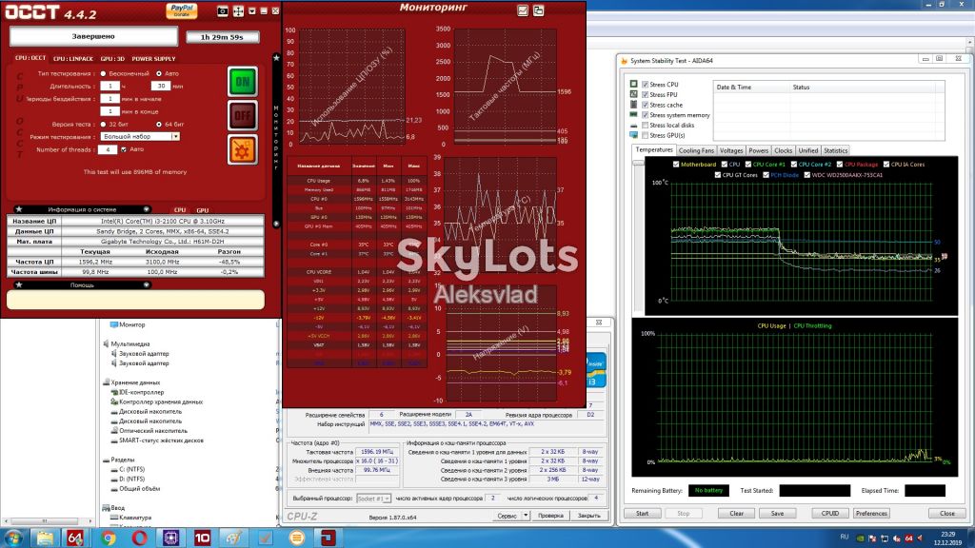This screenshot has width=975, height=548.
Task: Click the first icon in Мониторинг title bar
Action: pos(523,10)
